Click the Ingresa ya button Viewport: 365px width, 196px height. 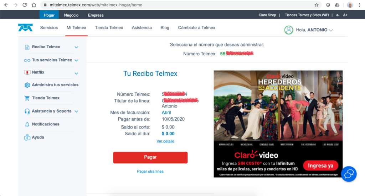click(x=320, y=165)
